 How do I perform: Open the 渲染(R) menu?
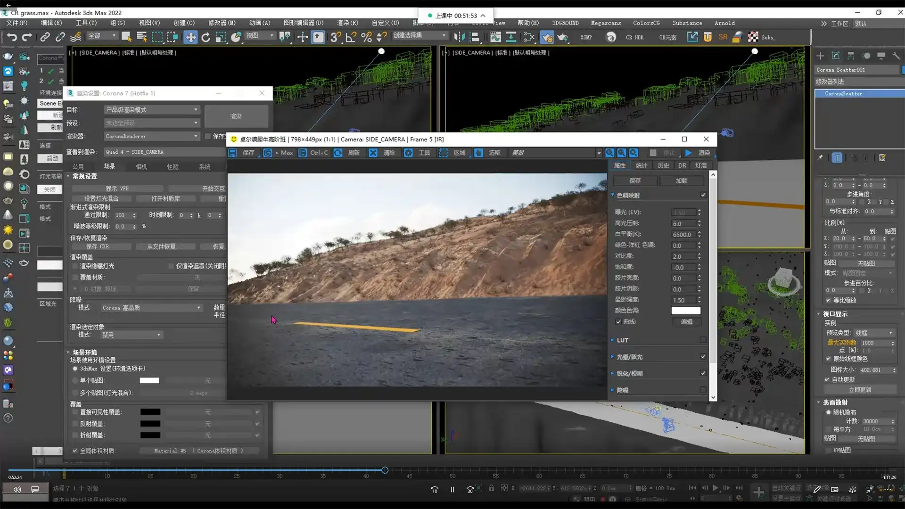tap(347, 23)
